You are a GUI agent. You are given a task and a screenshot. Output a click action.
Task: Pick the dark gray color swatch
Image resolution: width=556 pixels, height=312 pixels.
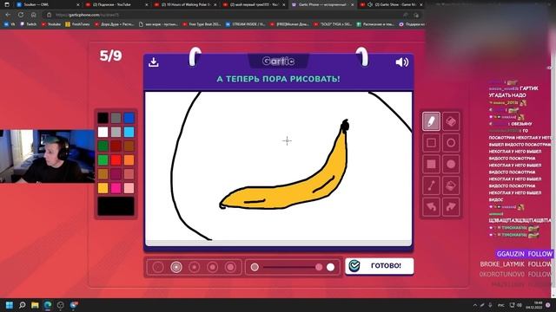tap(116, 118)
